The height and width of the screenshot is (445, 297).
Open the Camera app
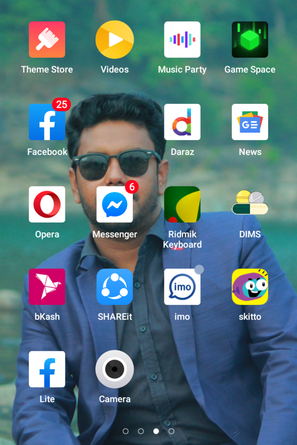click(x=115, y=369)
